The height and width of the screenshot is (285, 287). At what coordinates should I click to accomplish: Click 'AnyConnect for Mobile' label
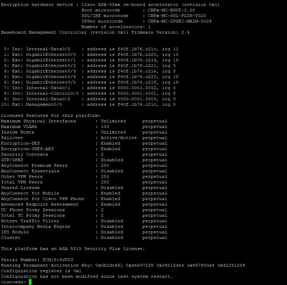pyautogui.click(x=30, y=193)
